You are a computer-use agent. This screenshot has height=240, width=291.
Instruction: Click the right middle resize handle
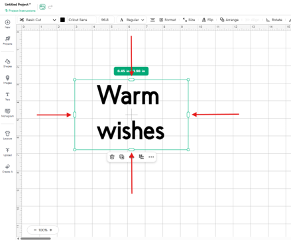(188, 115)
